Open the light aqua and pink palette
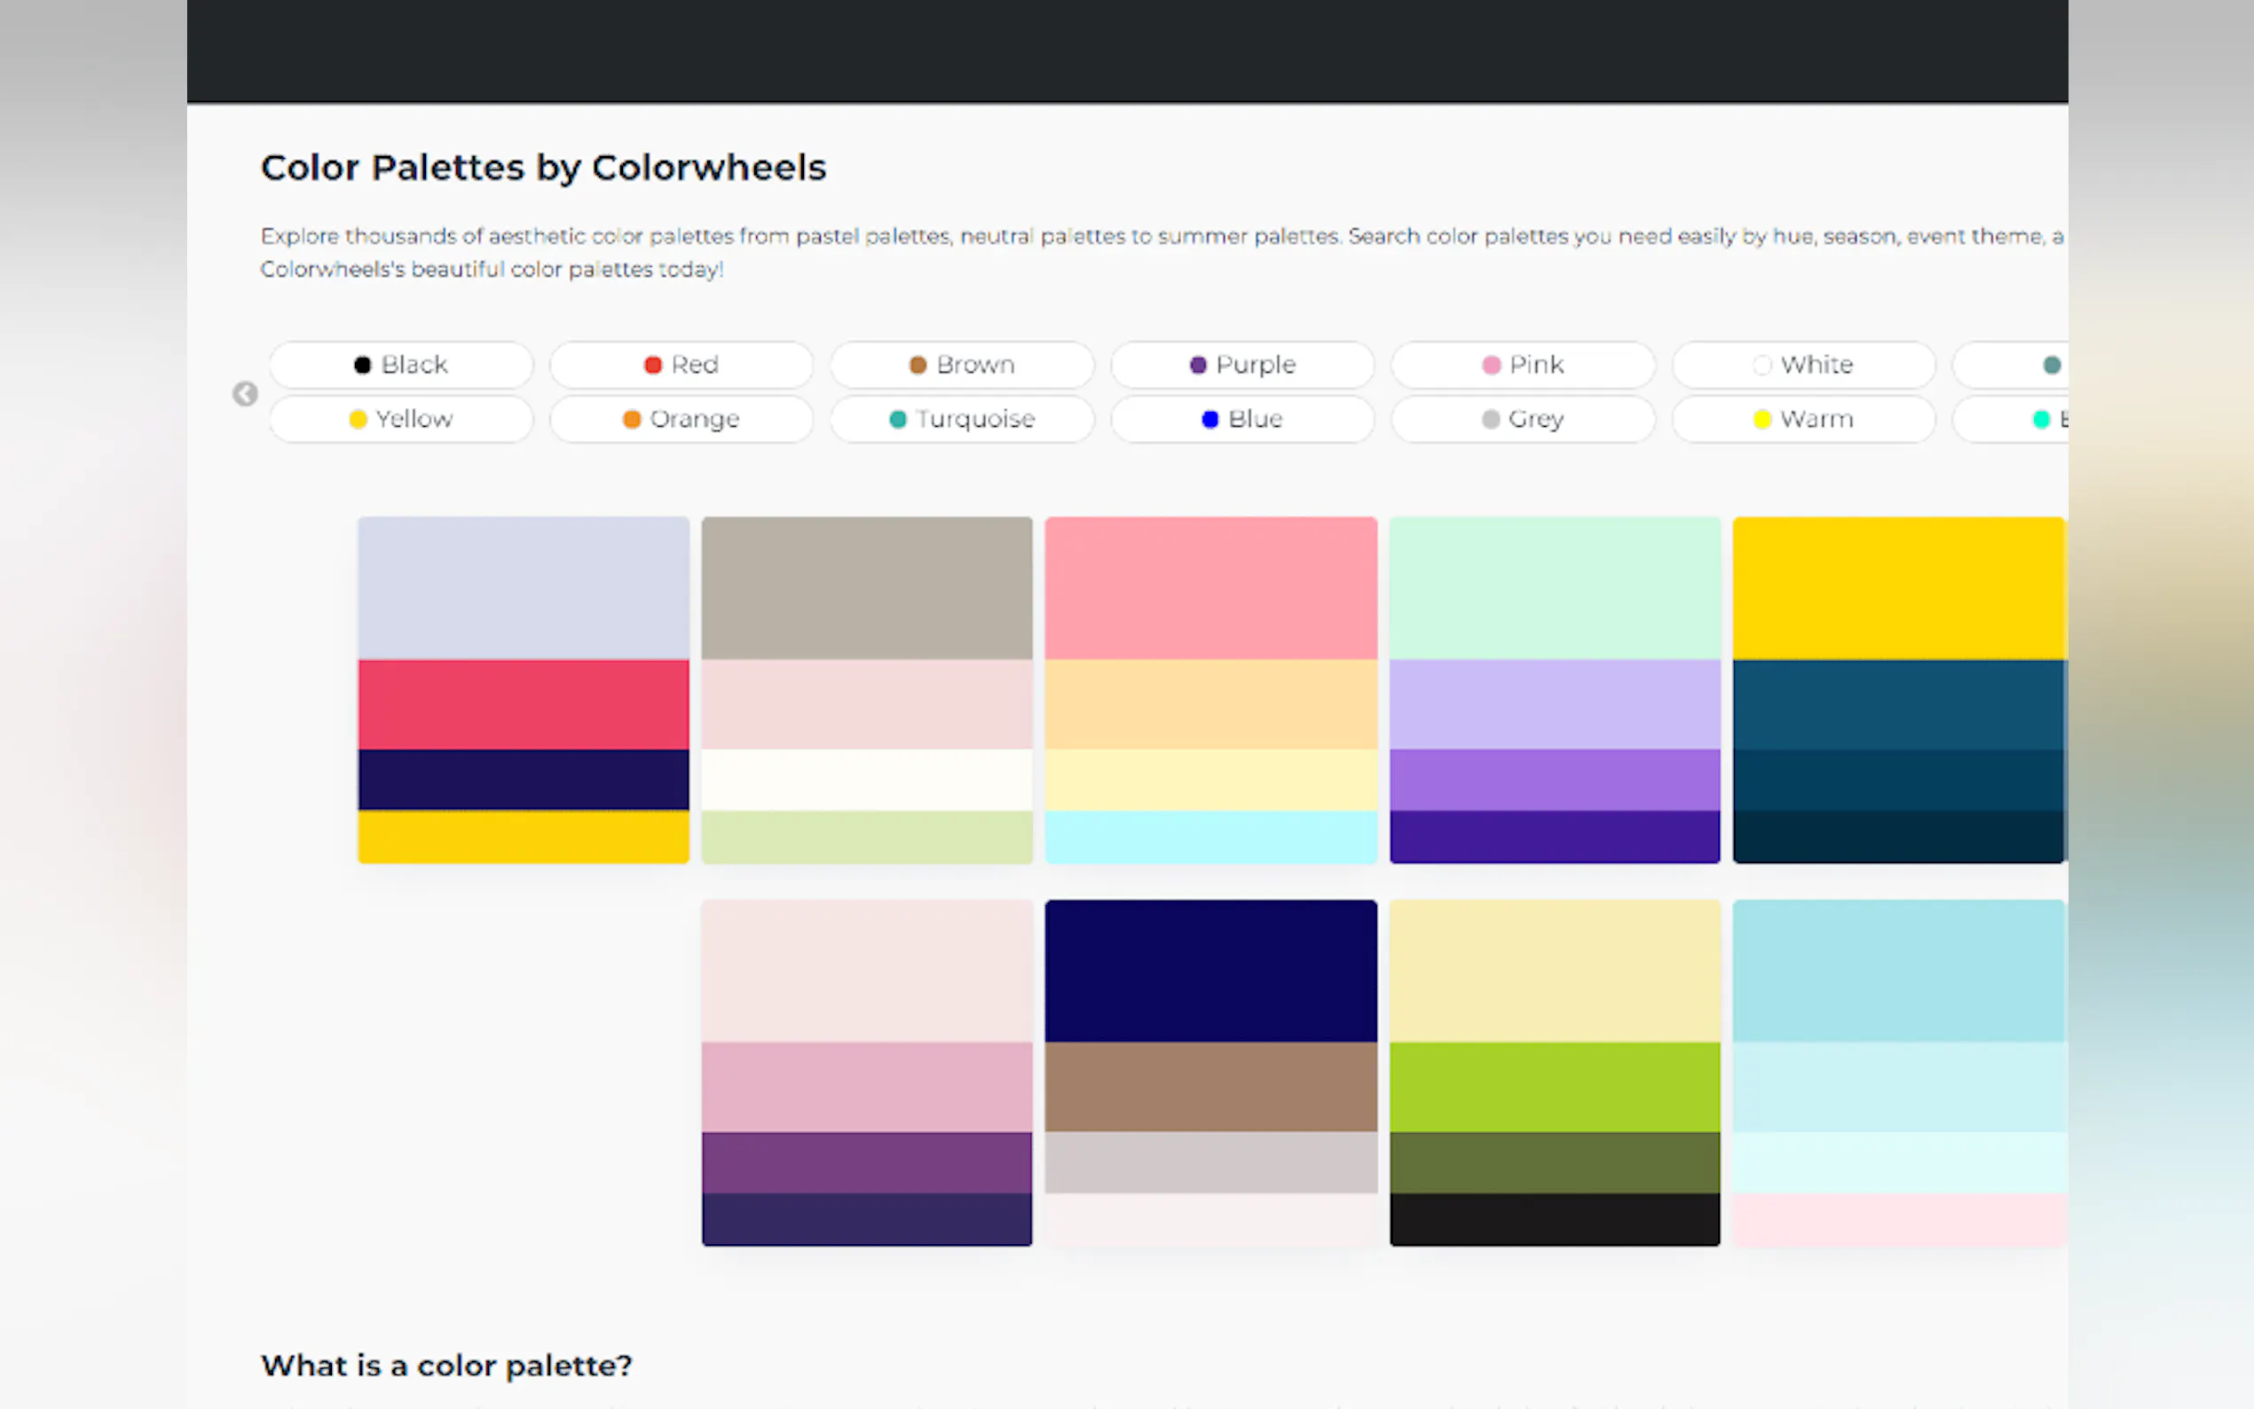The height and width of the screenshot is (1409, 2254). coord(1898,1072)
